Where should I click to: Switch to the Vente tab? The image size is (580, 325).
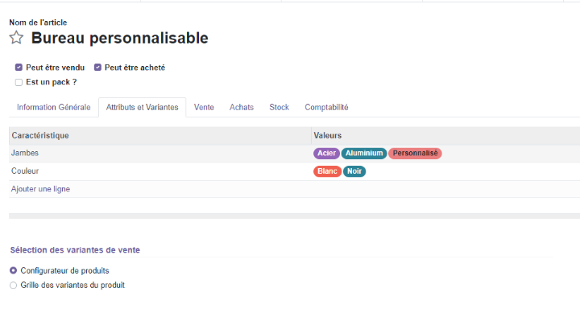204,107
